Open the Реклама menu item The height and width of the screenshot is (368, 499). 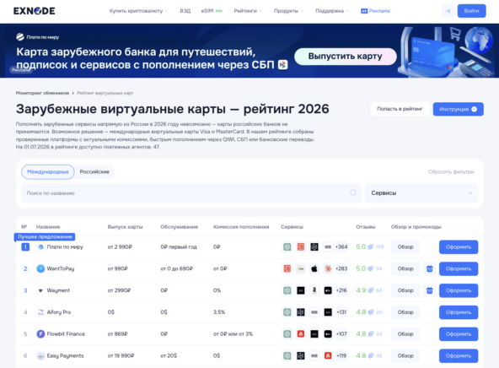pyautogui.click(x=375, y=11)
